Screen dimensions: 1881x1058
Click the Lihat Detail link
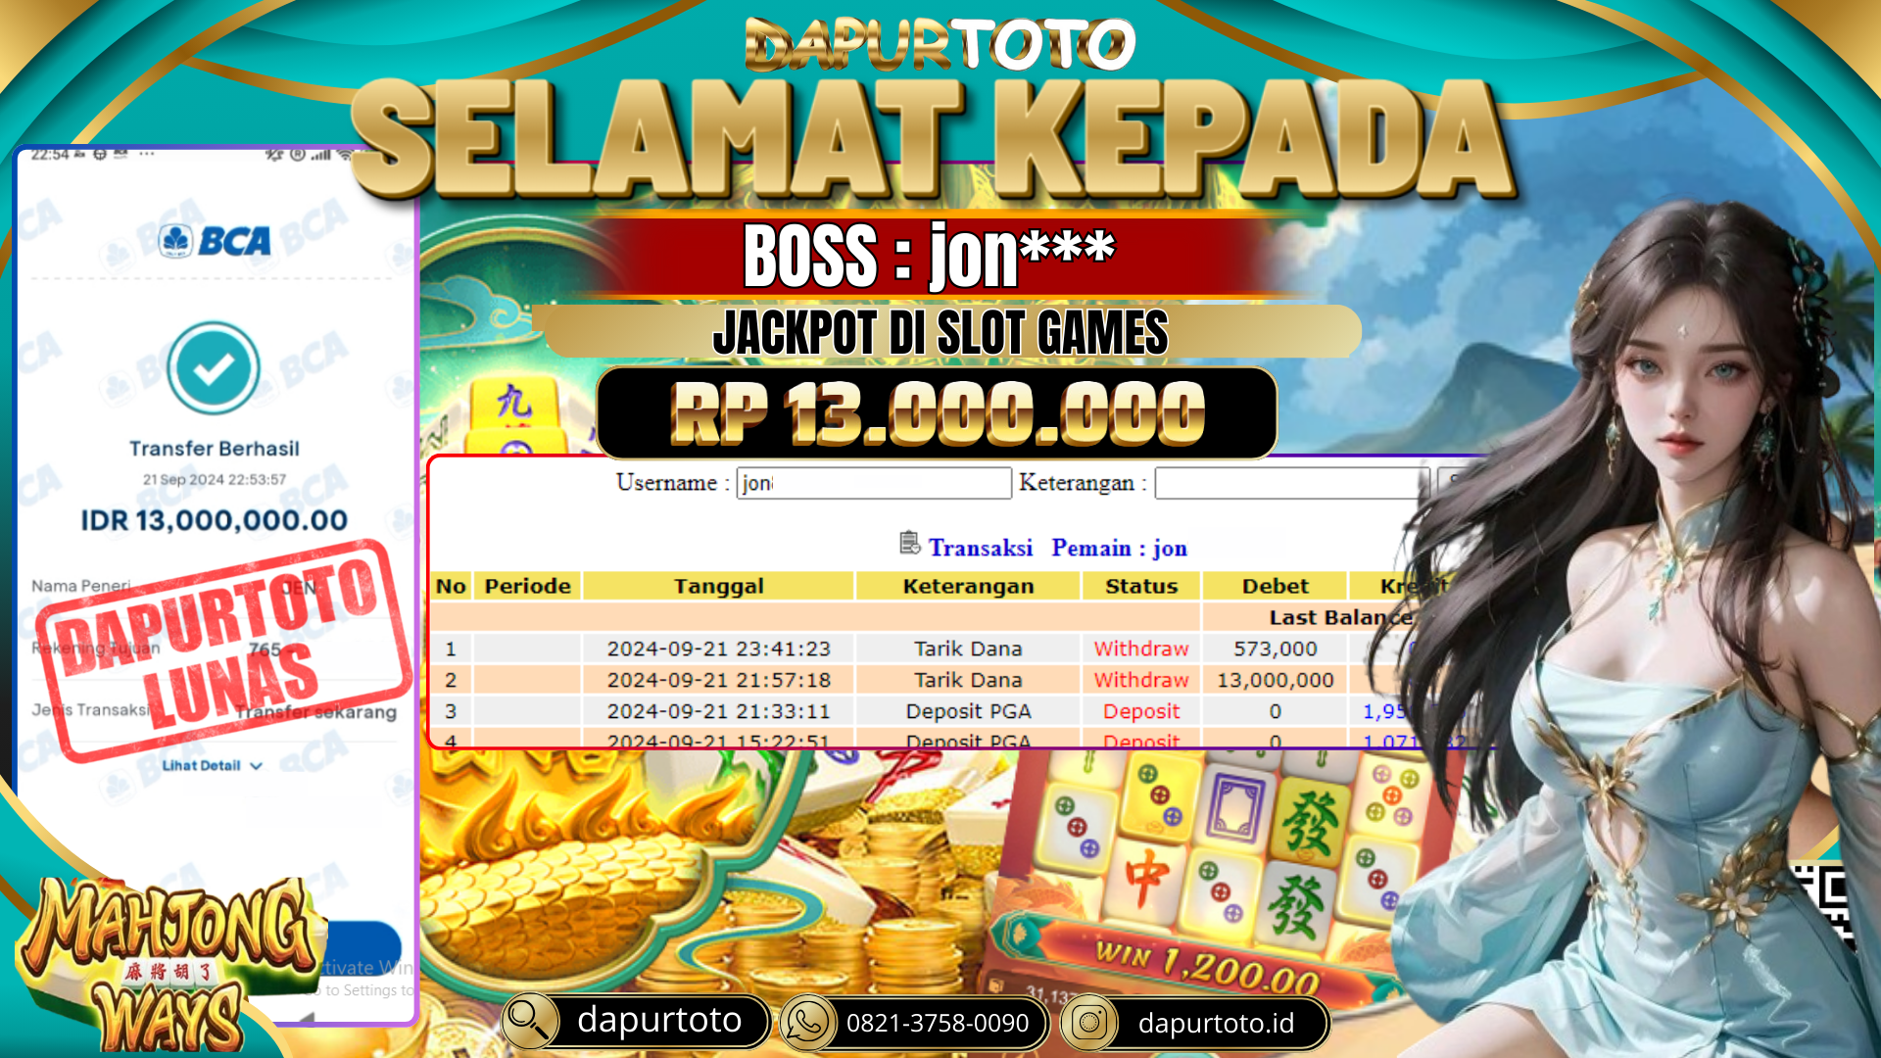(x=201, y=765)
